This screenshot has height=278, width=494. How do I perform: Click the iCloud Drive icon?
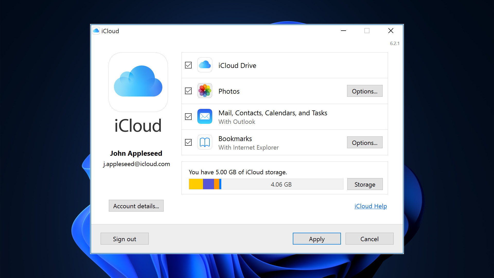pyautogui.click(x=204, y=65)
